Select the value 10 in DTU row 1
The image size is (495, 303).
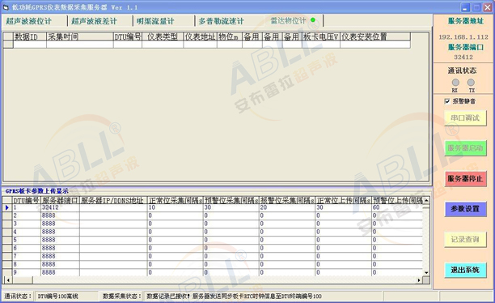(176, 207)
